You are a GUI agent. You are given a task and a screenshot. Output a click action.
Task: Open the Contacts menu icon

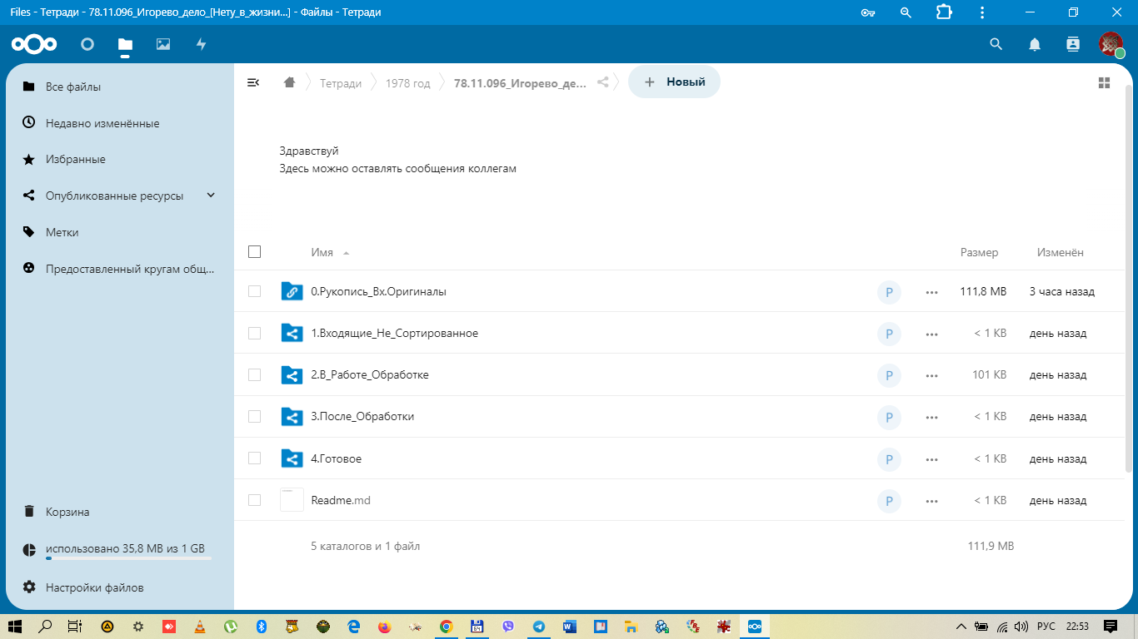click(1073, 44)
